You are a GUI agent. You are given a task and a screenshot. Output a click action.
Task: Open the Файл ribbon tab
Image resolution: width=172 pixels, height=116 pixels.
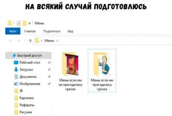13,31
